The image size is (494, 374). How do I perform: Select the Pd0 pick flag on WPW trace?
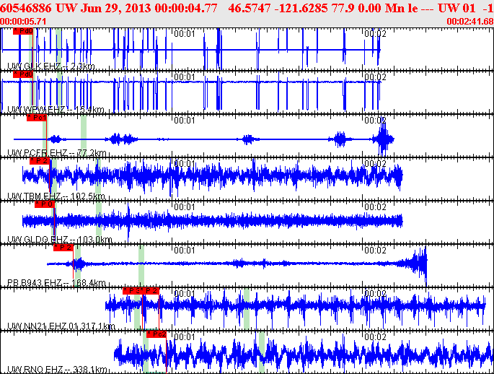[x=23, y=74]
